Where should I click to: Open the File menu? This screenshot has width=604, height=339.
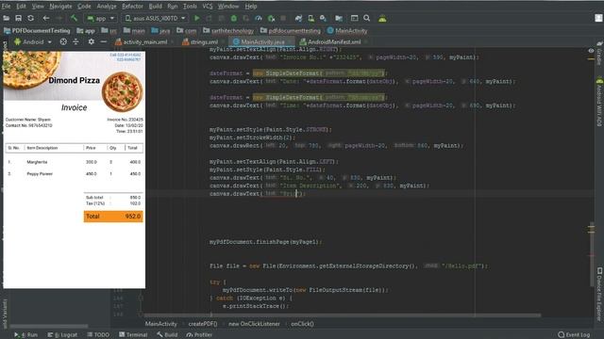pos(7,7)
